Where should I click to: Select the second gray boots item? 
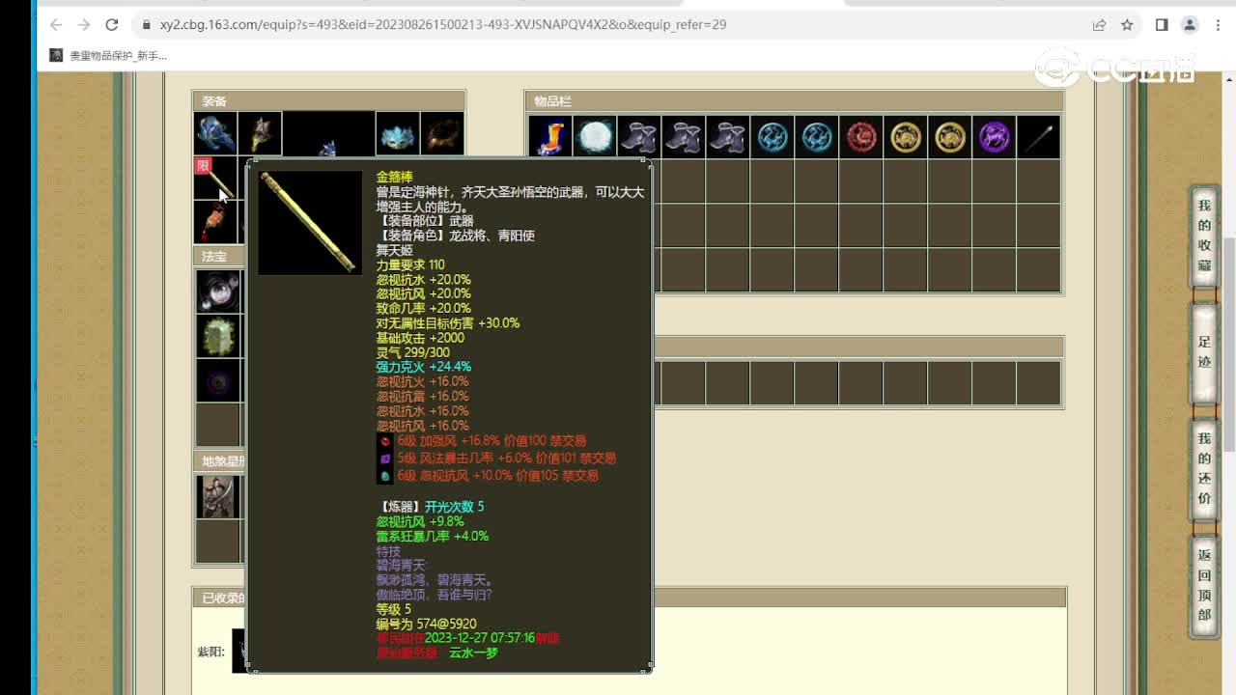(684, 137)
